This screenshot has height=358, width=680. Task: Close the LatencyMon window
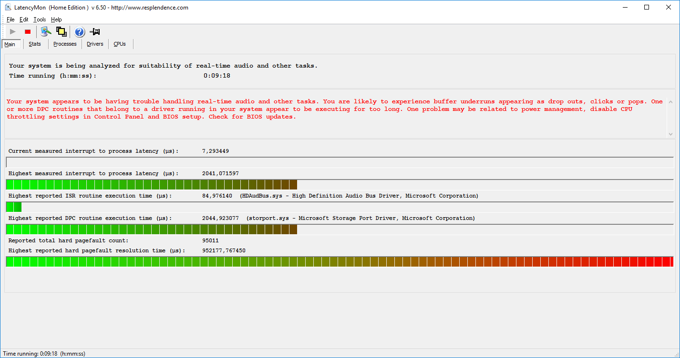point(669,8)
